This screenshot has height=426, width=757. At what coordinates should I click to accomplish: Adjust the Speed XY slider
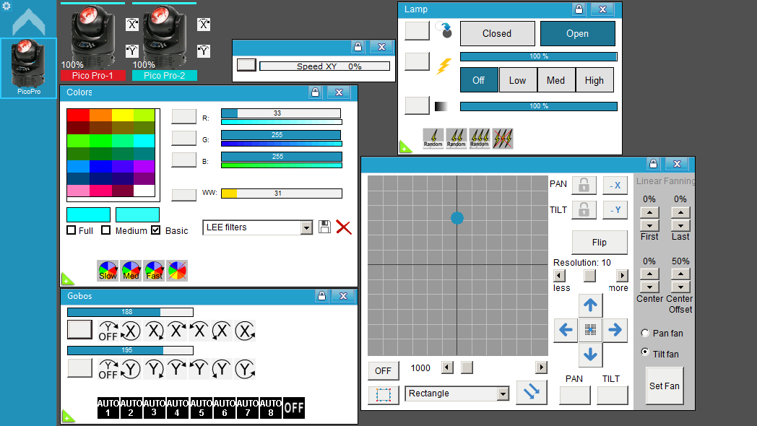(x=324, y=66)
